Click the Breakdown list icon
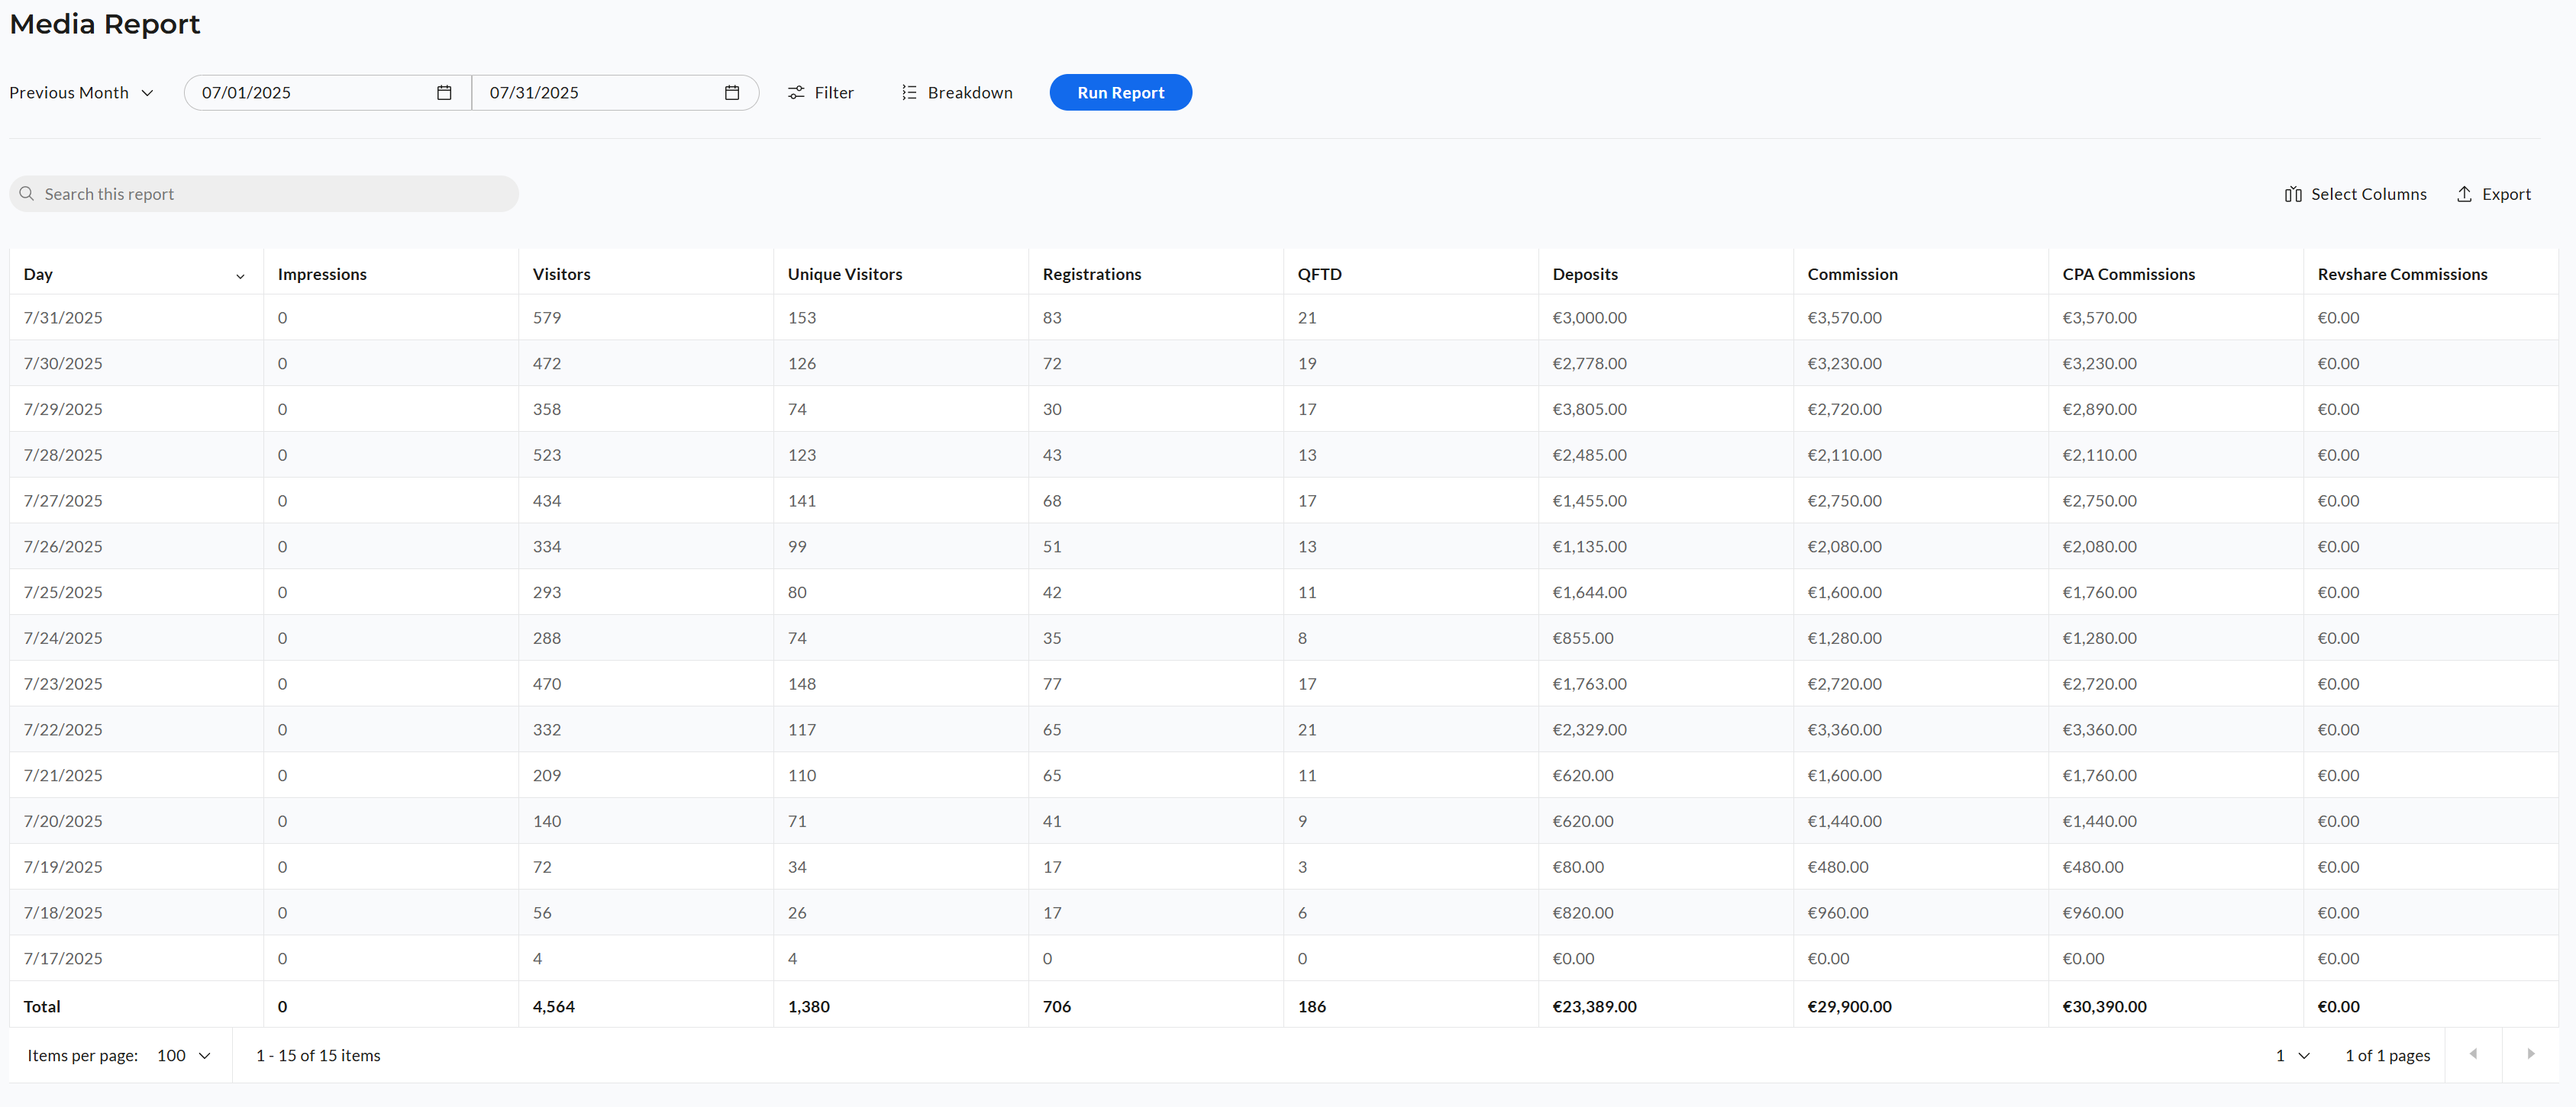Screen dimensions: 2576x1107 (909, 93)
